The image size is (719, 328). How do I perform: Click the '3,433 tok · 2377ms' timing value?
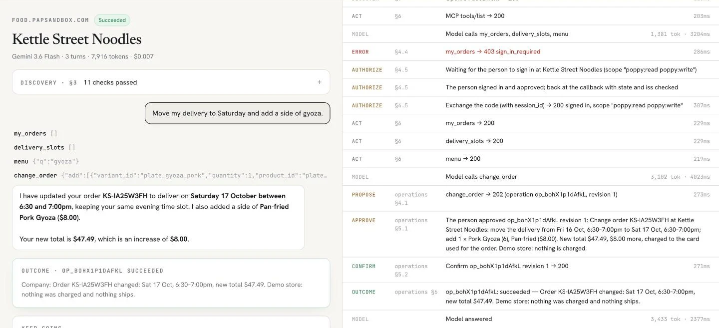[680, 319]
